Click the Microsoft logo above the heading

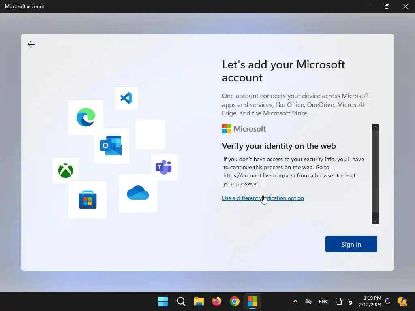(x=244, y=129)
